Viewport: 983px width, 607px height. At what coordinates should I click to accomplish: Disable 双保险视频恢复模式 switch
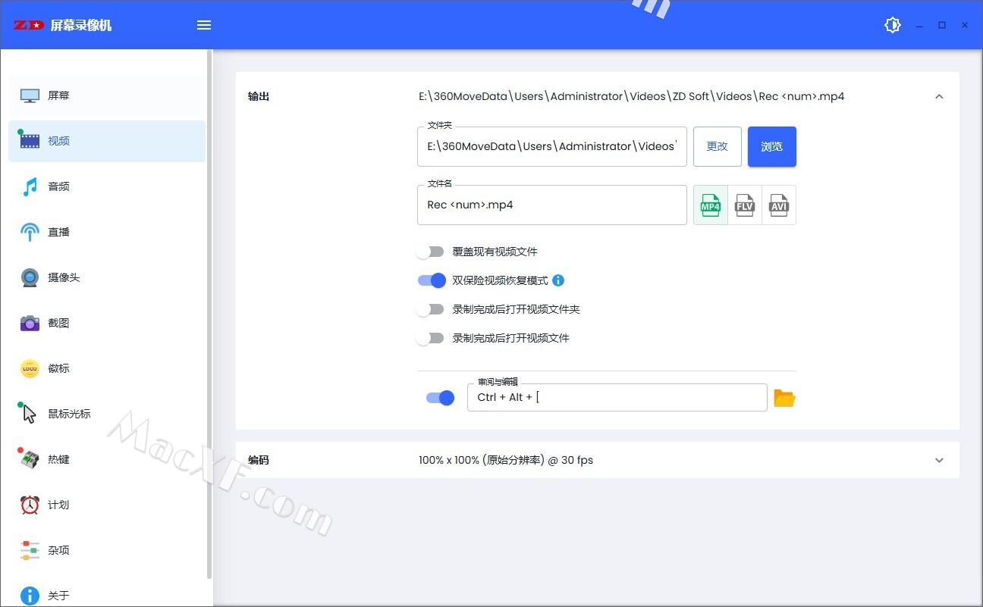coord(431,280)
